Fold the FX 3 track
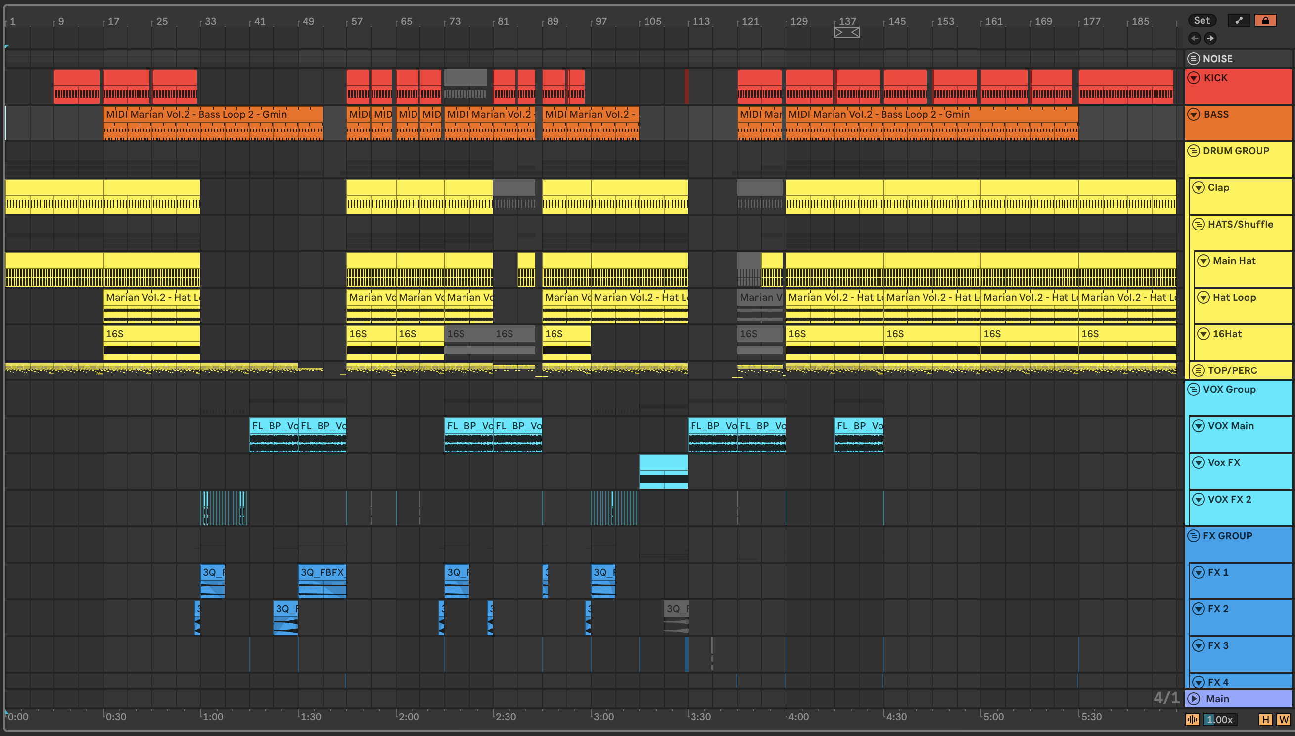 pyautogui.click(x=1199, y=645)
